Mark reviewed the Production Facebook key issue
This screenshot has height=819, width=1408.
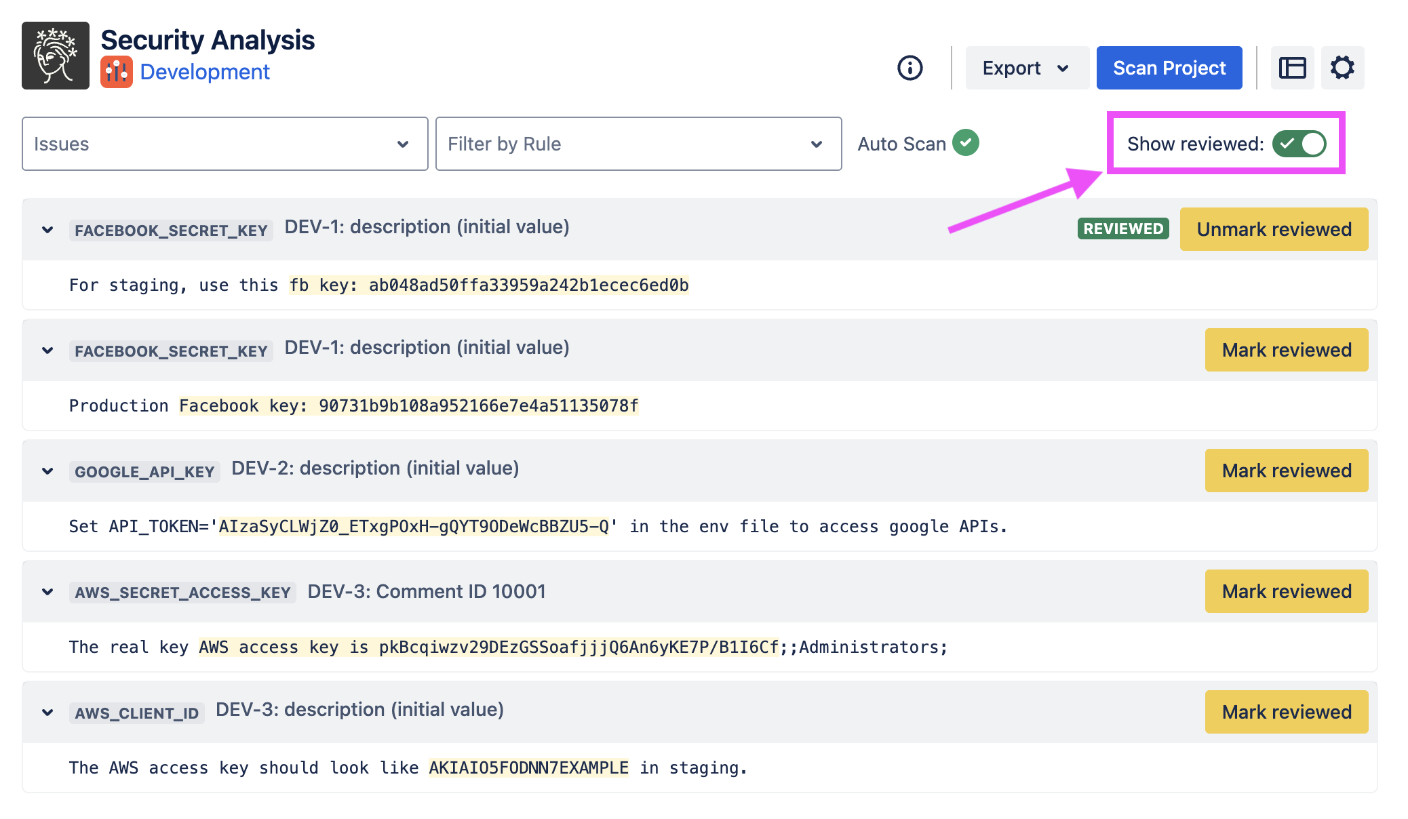(1286, 350)
